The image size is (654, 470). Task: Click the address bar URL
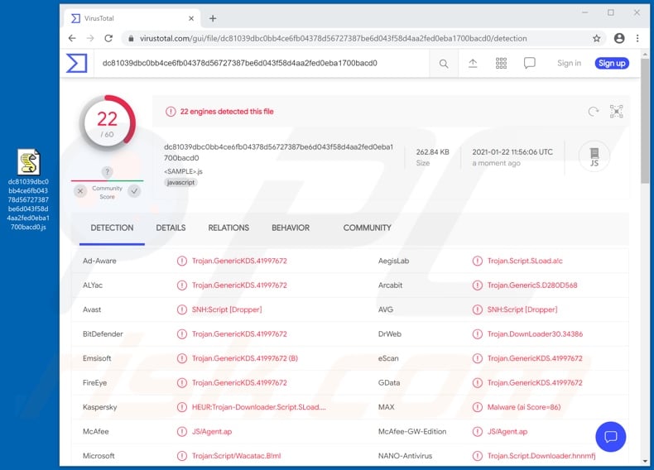pos(333,38)
